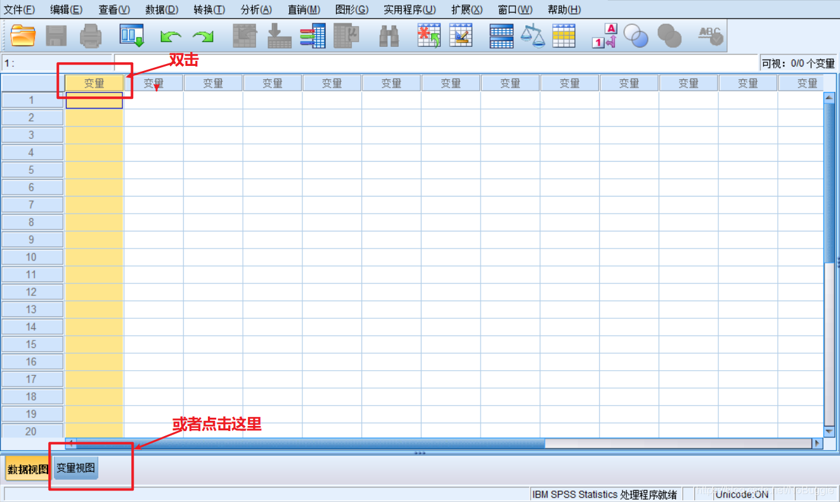The height and width of the screenshot is (502, 840).
Task: Click the Spell check ABC icon
Action: tap(711, 35)
